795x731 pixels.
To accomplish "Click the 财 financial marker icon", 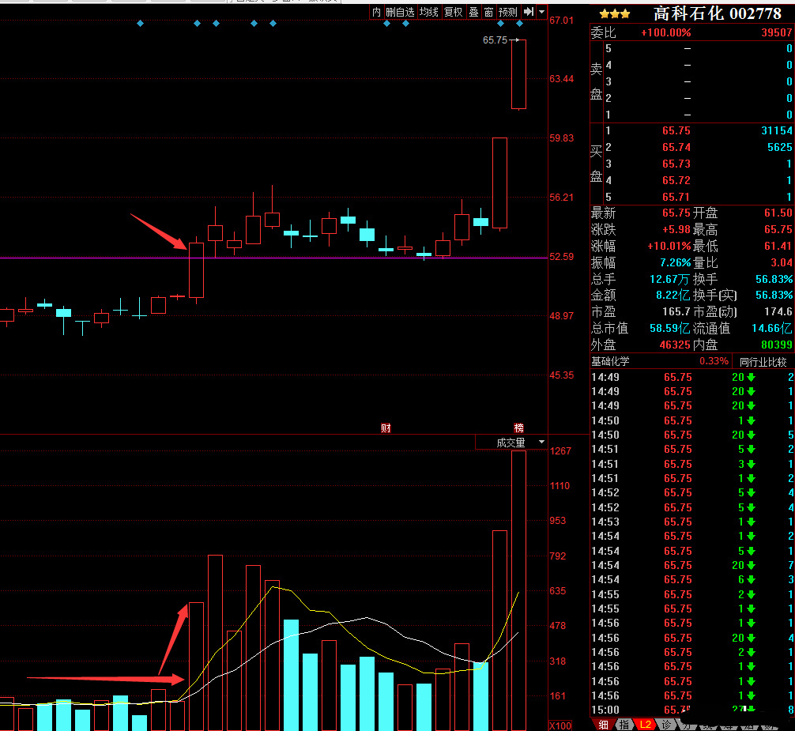I will point(386,428).
